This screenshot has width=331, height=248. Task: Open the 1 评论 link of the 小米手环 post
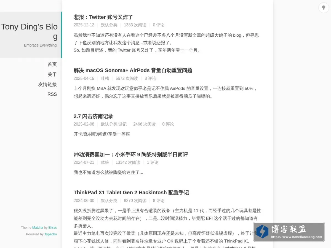pyautogui.click(x=153, y=163)
